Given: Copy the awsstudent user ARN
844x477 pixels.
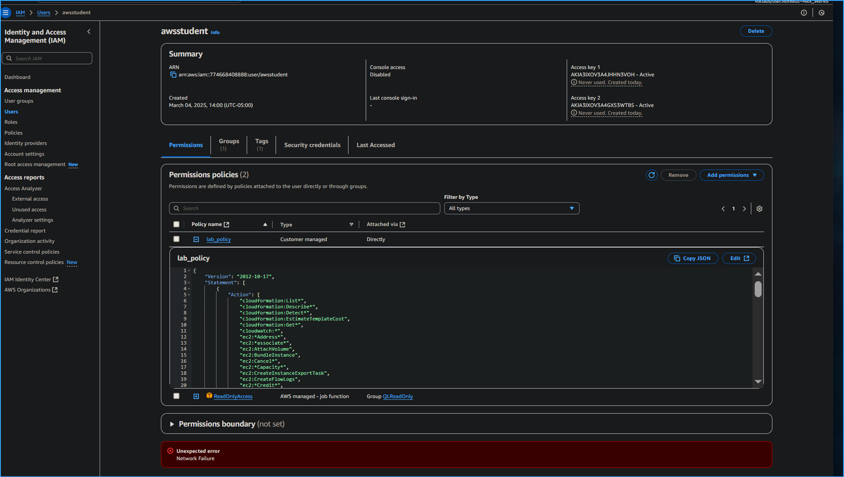Looking at the screenshot, I should tap(173, 74).
